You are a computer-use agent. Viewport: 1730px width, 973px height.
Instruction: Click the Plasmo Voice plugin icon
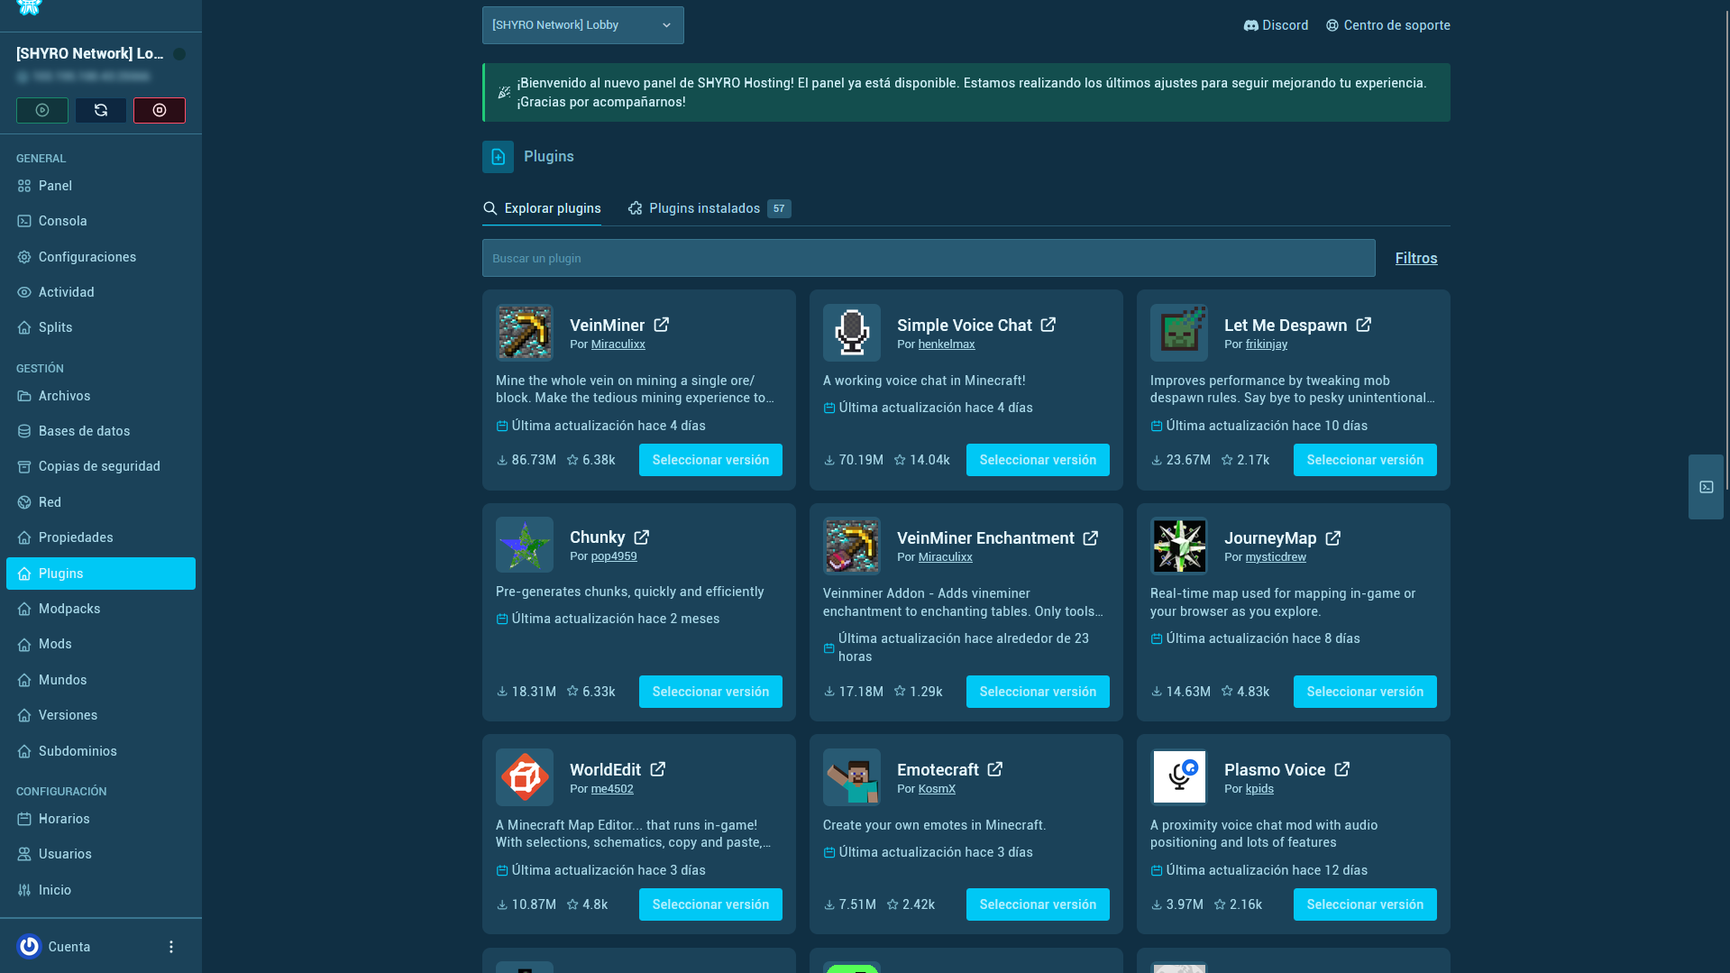click(x=1179, y=777)
